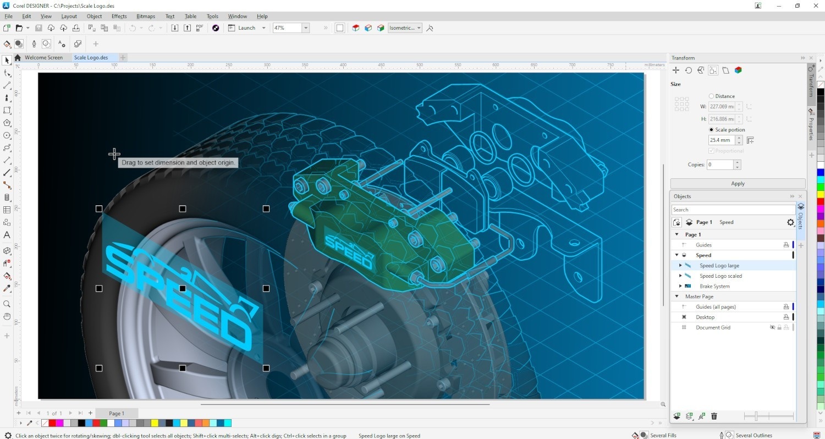Select the Text tool (letter A)
825x439 pixels.
[x=7, y=235]
